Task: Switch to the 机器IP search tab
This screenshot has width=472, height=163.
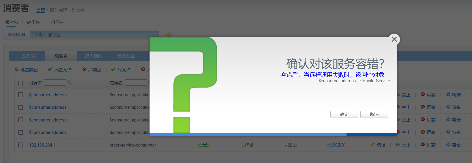Action: click(x=57, y=22)
